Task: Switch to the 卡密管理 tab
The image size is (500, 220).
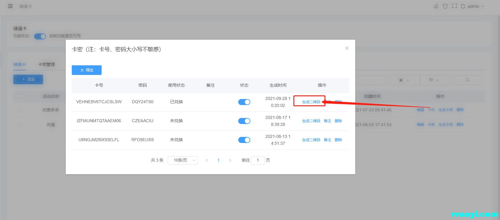Action: point(46,64)
